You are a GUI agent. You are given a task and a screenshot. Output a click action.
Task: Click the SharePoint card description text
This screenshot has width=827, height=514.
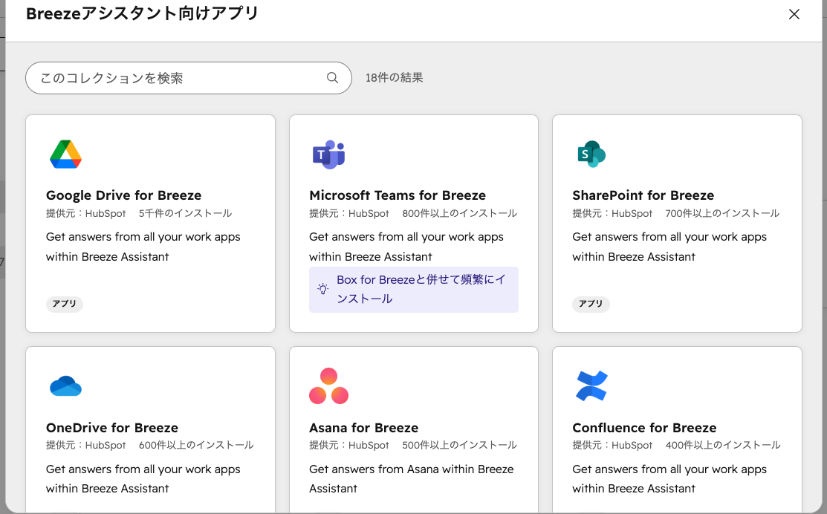pyautogui.click(x=669, y=247)
